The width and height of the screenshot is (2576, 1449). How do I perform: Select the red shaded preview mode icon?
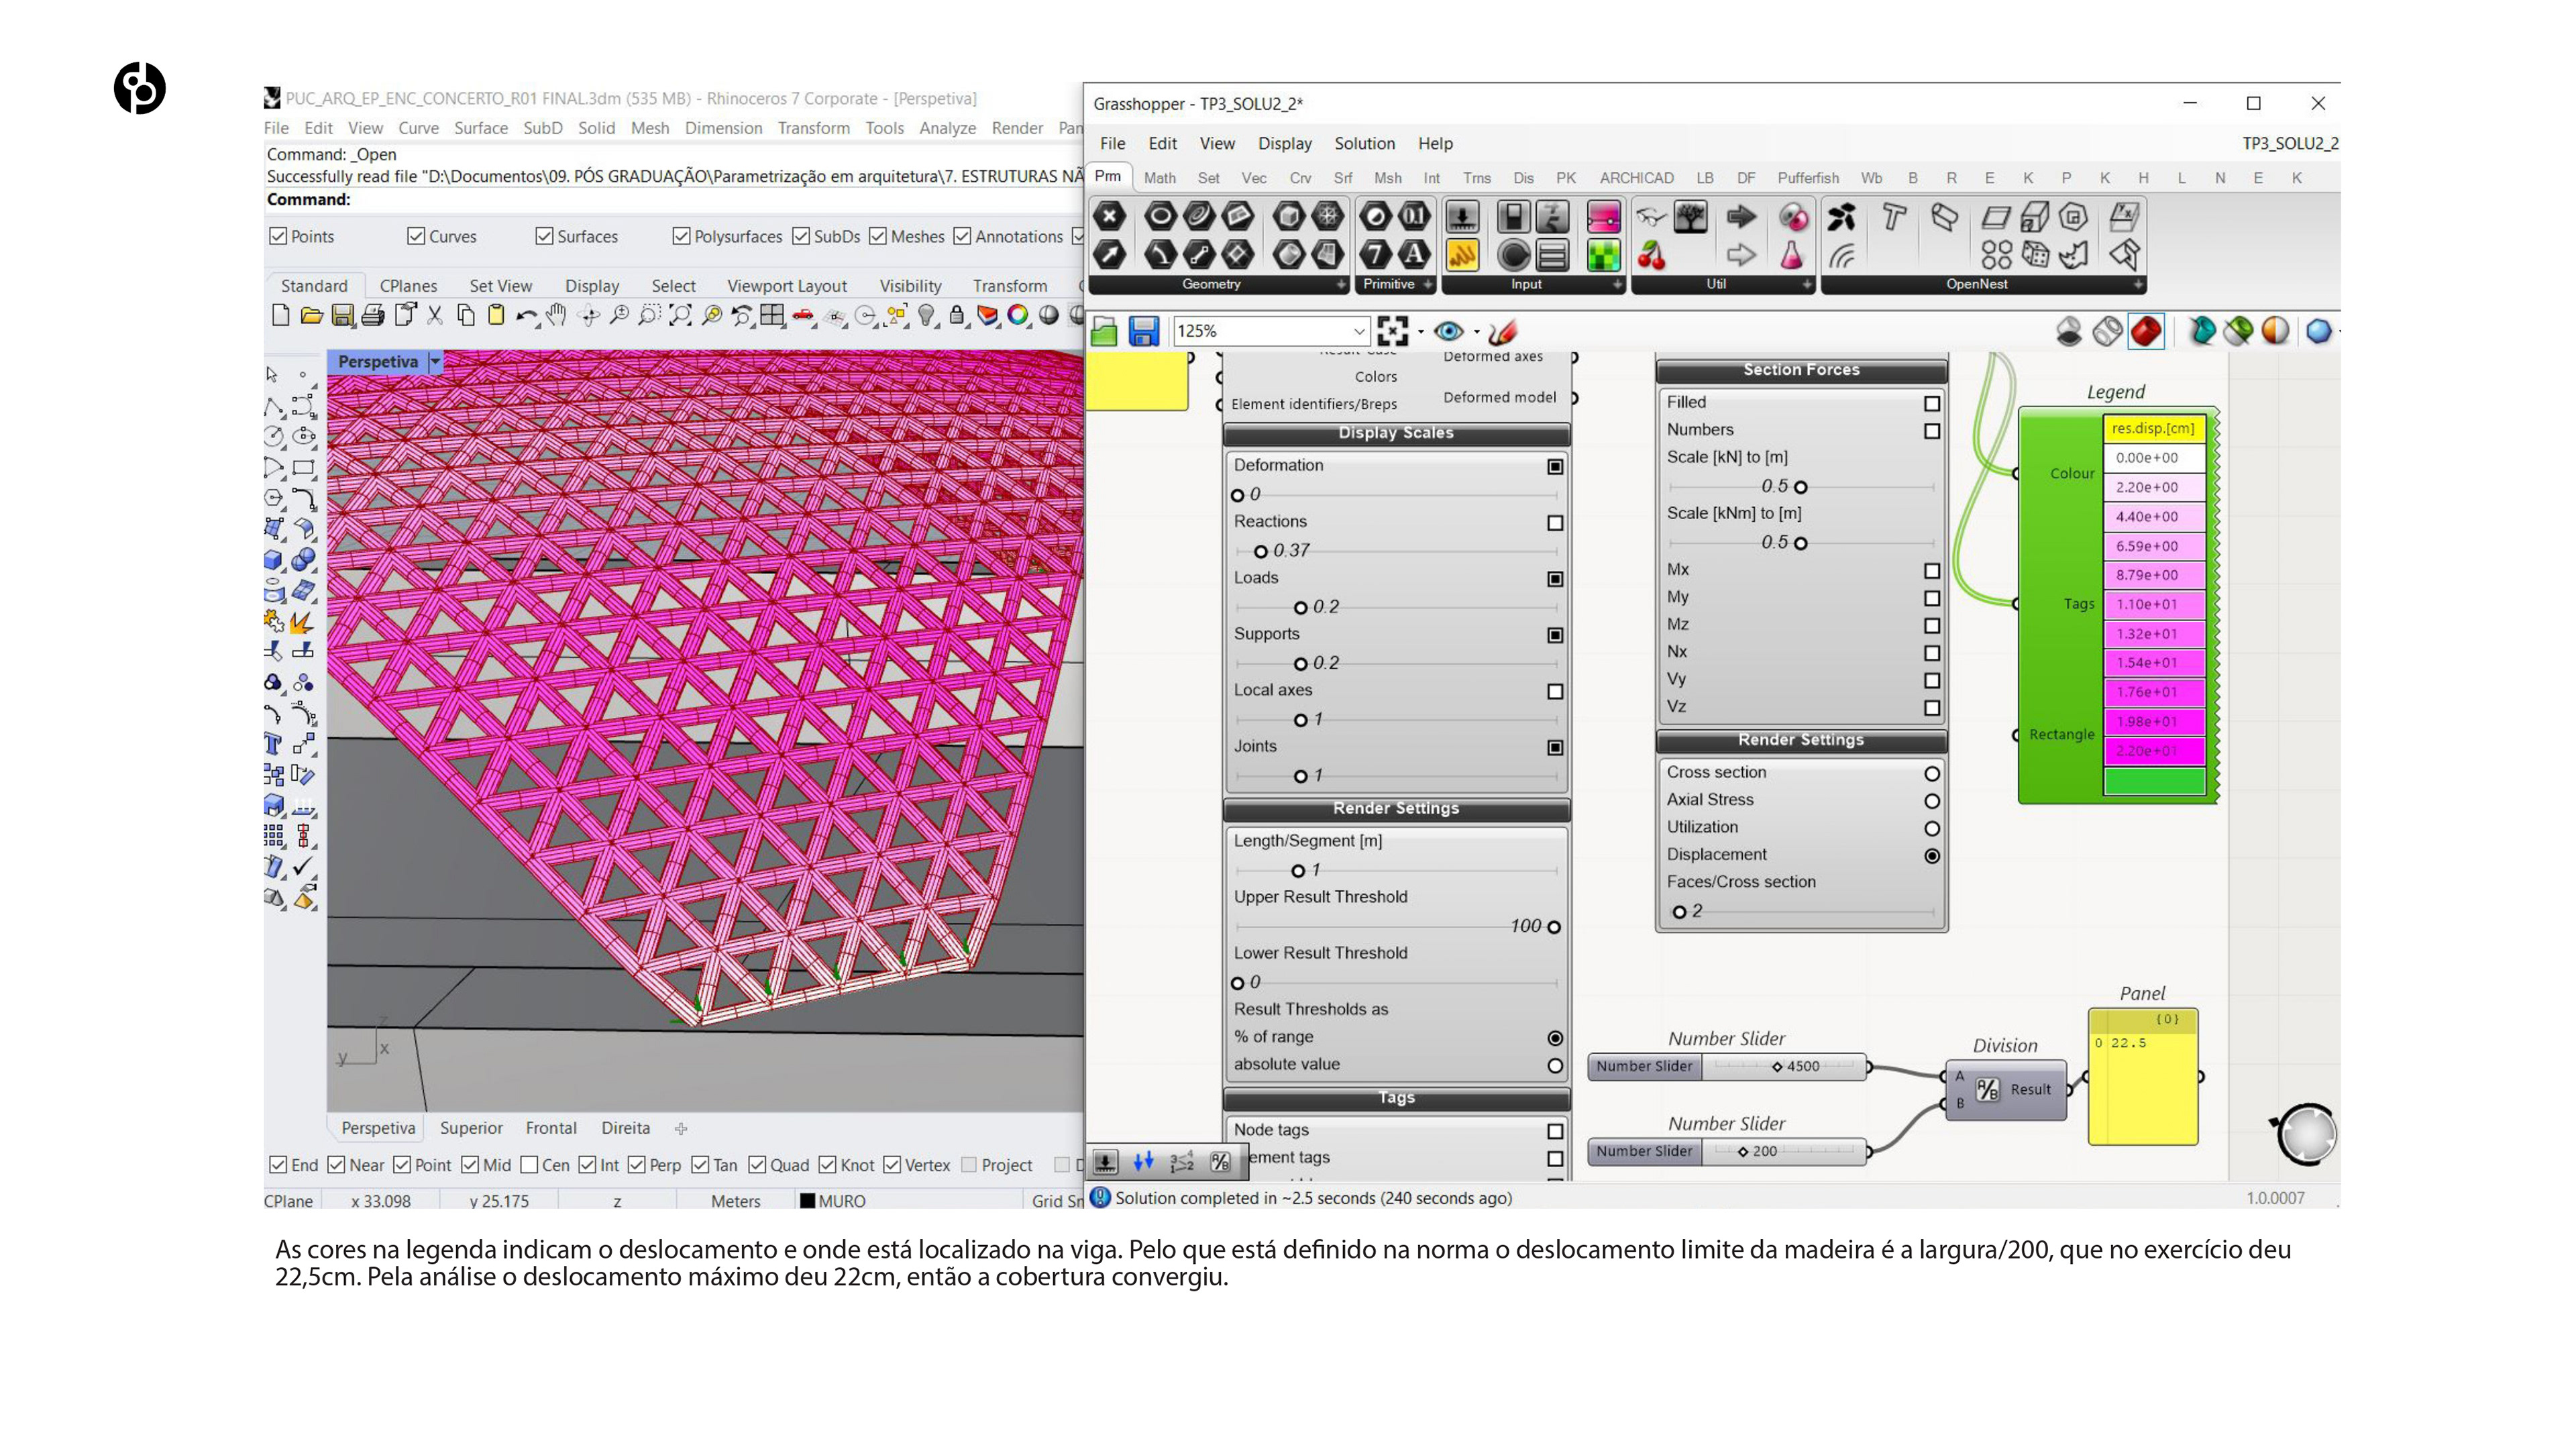[x=2146, y=331]
